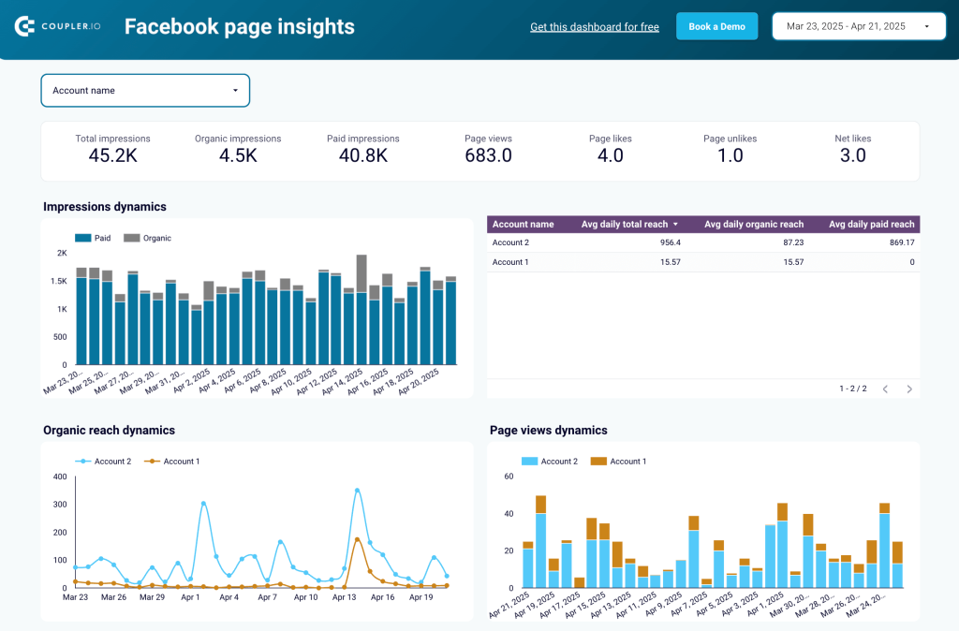Click the 869.17 paid reach cell
This screenshot has width=959, height=631.
[x=902, y=242]
